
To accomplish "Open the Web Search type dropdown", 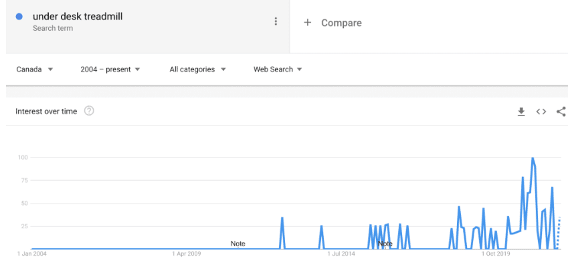I will pos(278,69).
